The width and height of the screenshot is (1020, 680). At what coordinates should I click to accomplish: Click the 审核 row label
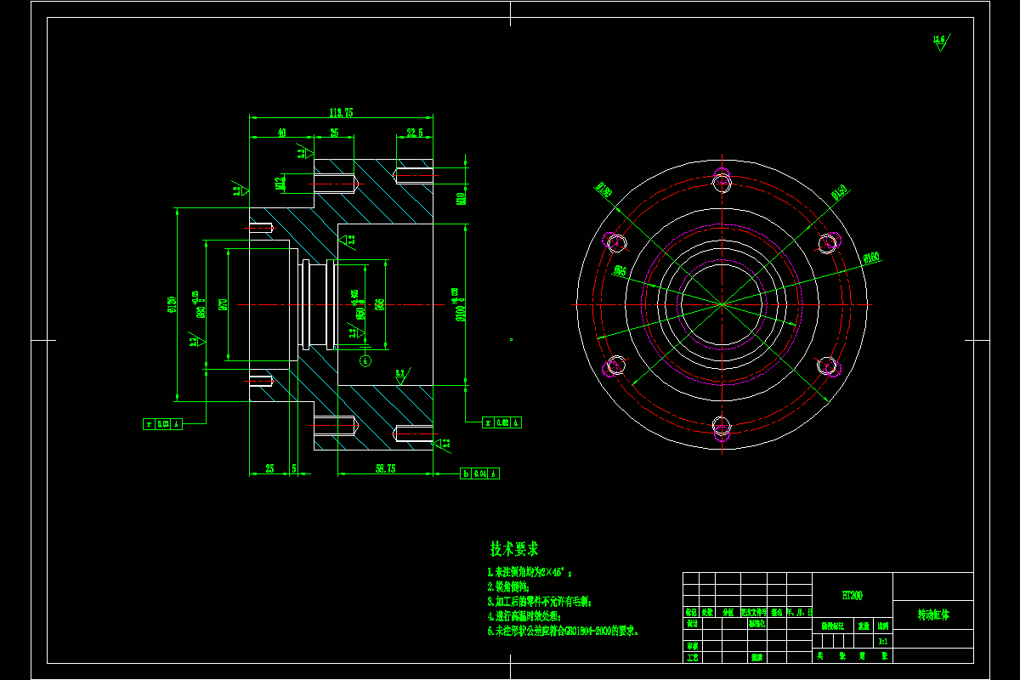point(692,646)
